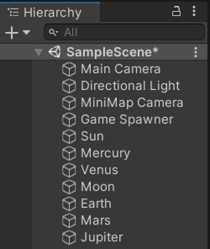Toggle the Hierarchy panel lock
The height and width of the screenshot is (249, 210).
tap(176, 11)
